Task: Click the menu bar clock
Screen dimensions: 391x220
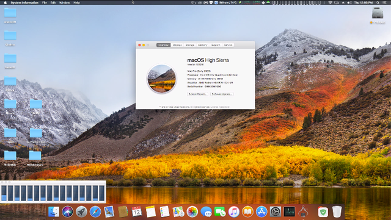Action: click(x=364, y=2)
